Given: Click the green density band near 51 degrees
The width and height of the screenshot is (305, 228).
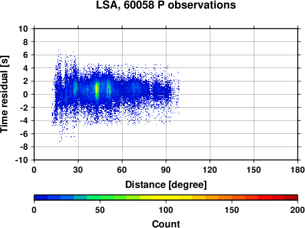Looking at the screenshot, I should pos(109,89).
